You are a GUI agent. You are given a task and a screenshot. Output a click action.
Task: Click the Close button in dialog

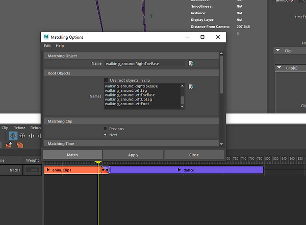(x=194, y=155)
